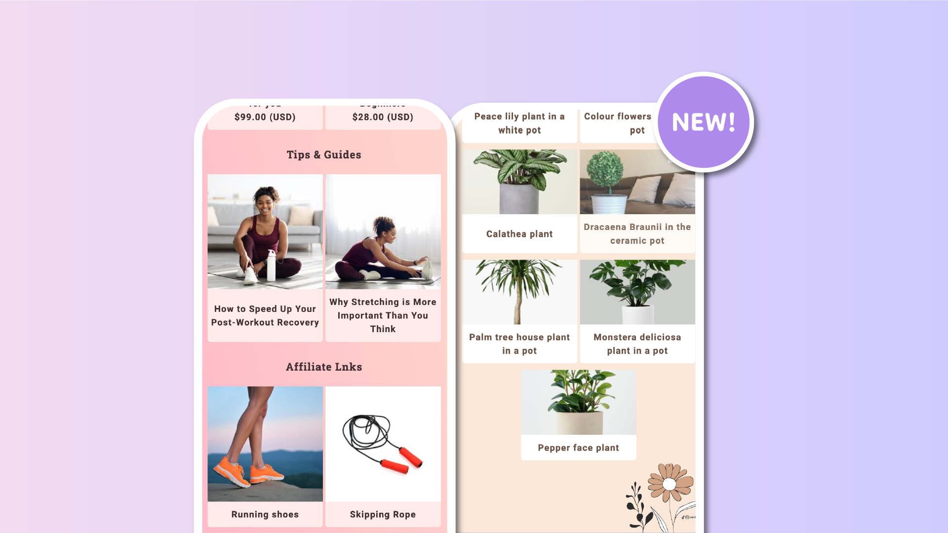
Task: Select the $99.00 USD price item
Action: point(265,116)
